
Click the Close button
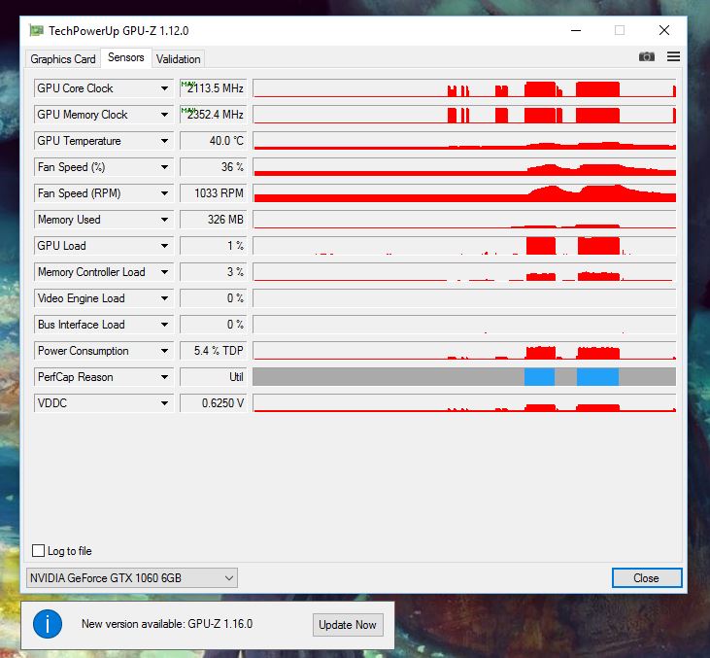647,577
